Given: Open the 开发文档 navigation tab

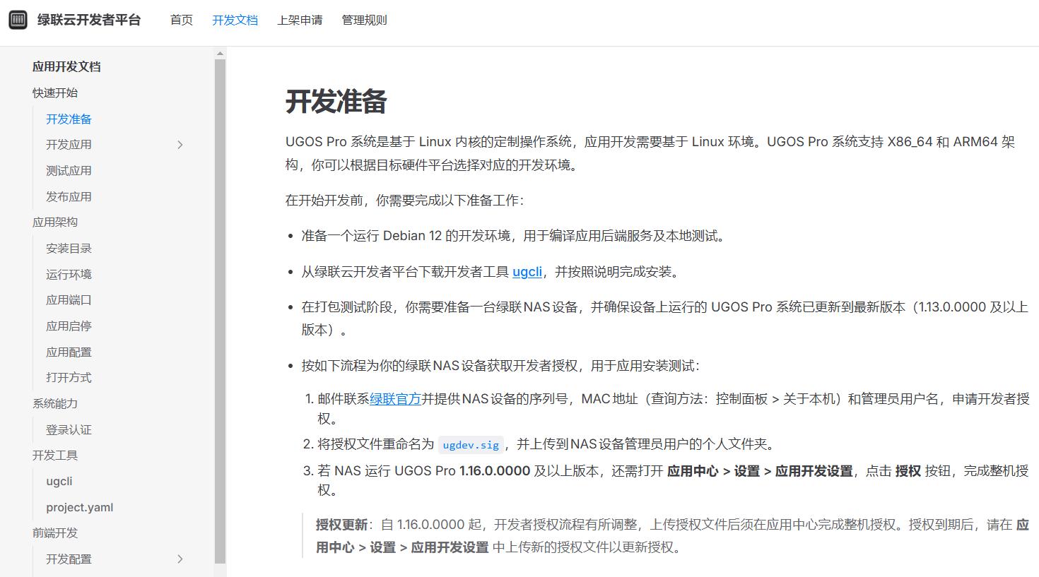Looking at the screenshot, I should (x=235, y=20).
